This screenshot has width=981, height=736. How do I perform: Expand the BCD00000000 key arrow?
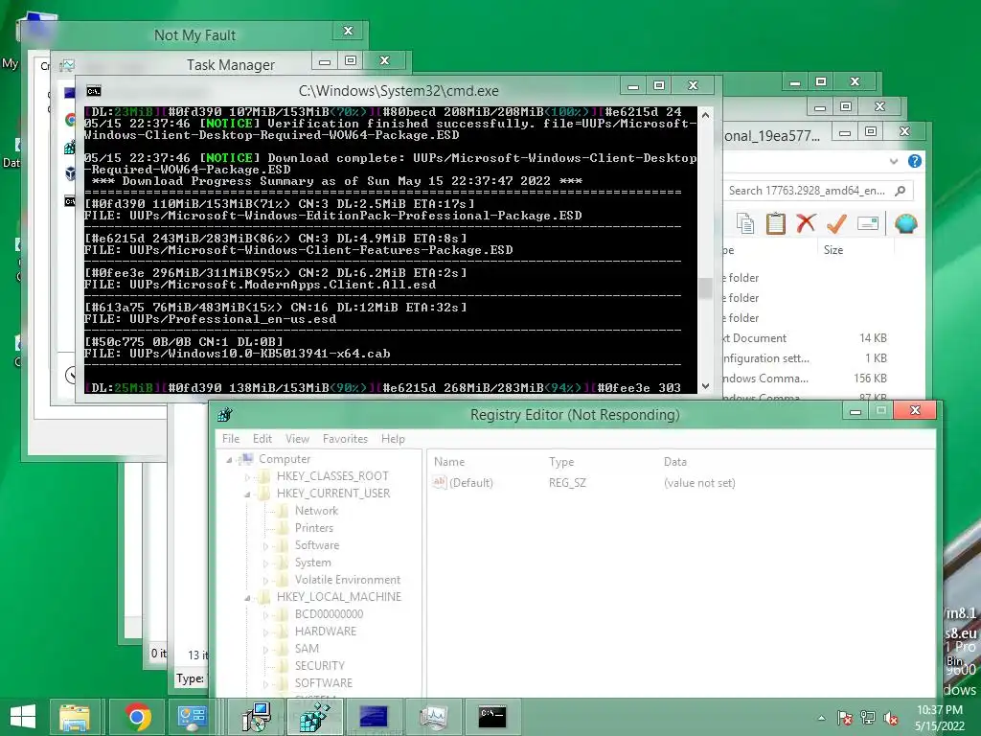point(265,615)
